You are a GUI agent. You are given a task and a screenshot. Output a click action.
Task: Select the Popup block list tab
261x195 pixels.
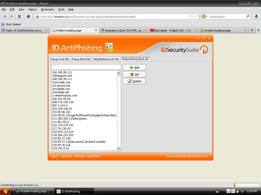[81, 59]
